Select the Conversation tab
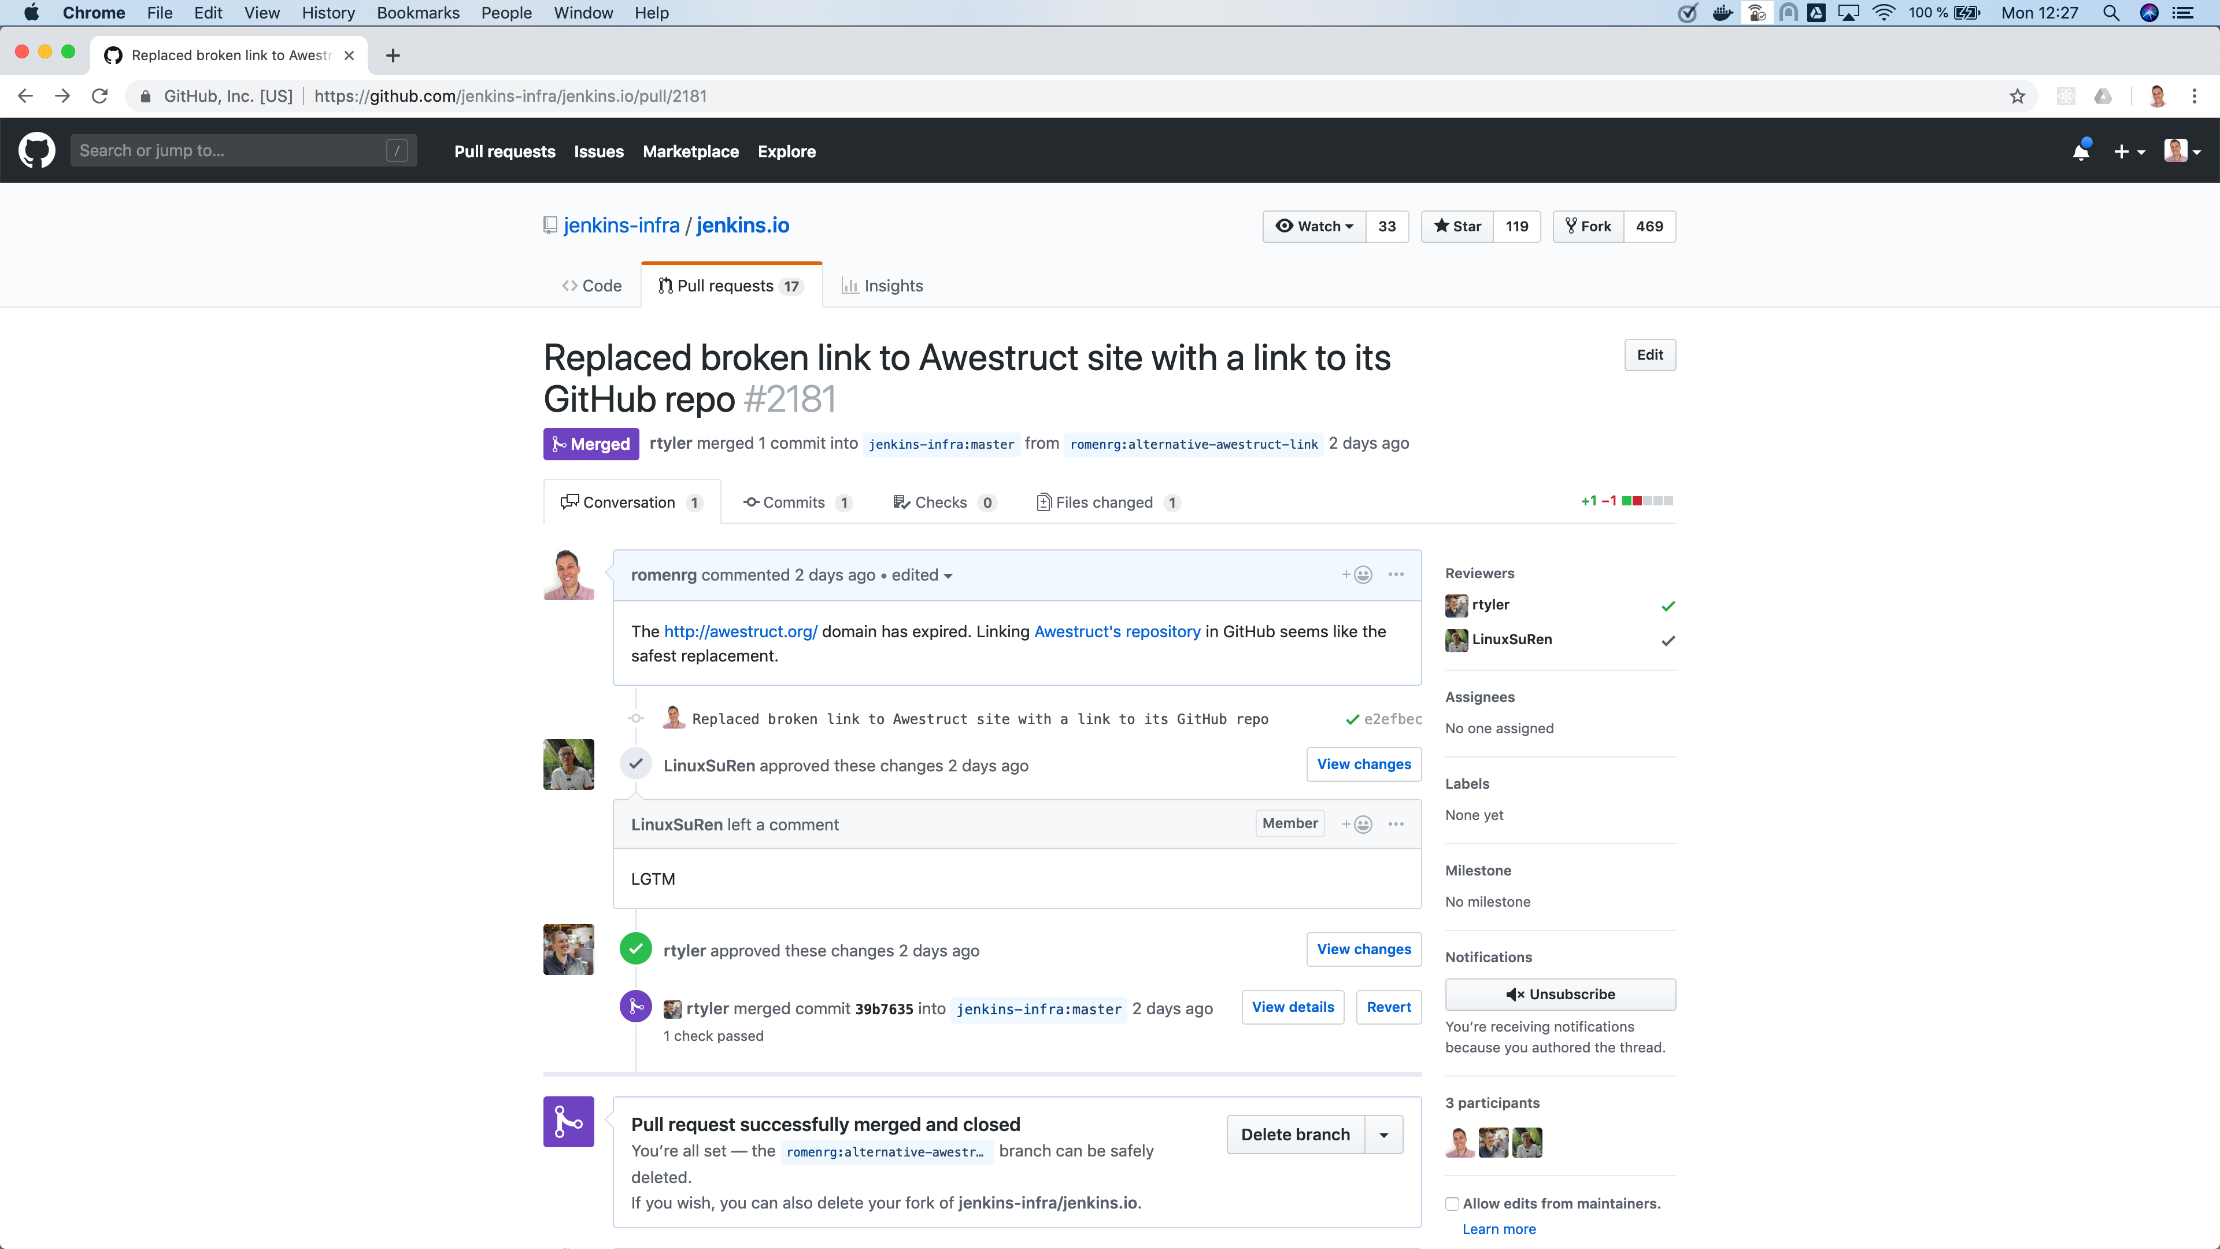Image resolution: width=2220 pixels, height=1249 pixels. coord(632,502)
